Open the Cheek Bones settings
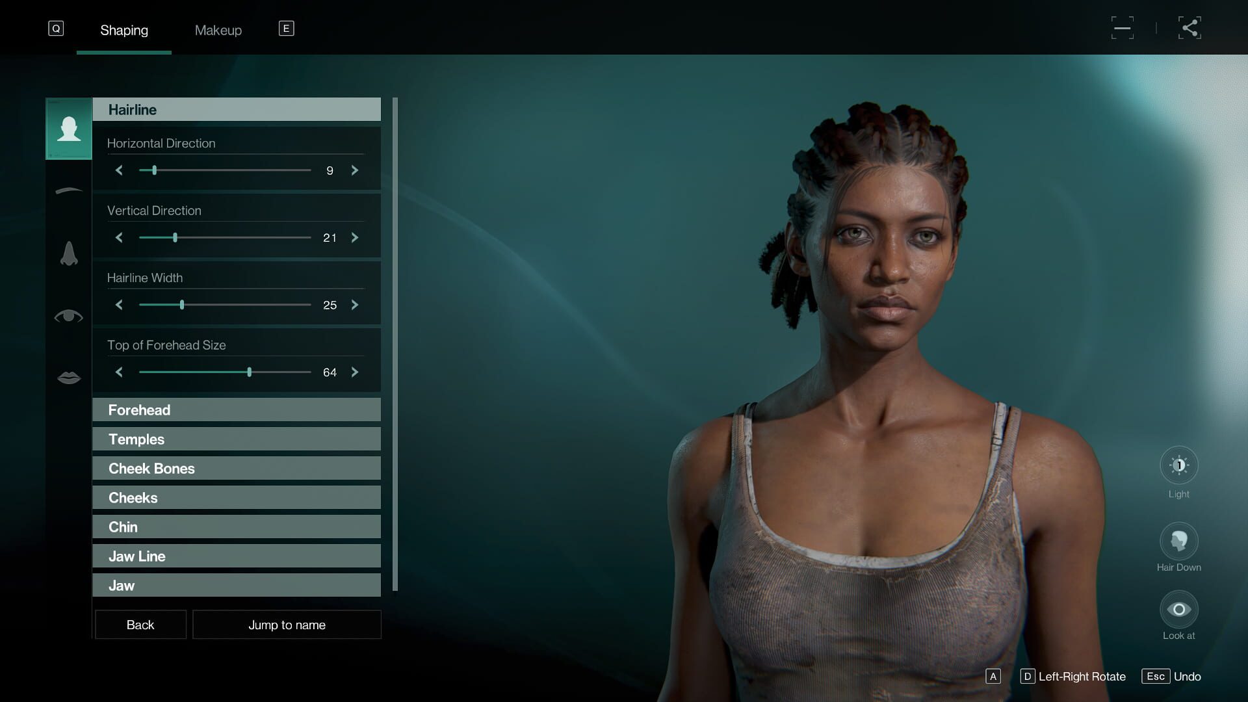Screen dimensions: 1248x702 [x=237, y=468]
